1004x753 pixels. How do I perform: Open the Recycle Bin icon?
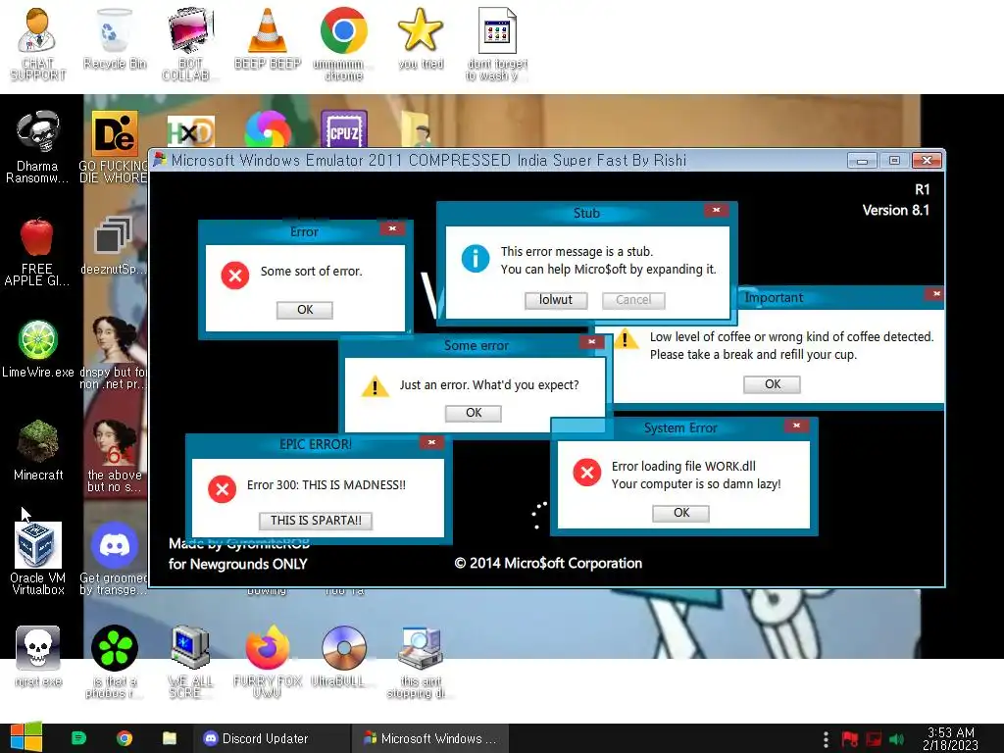coord(115,38)
